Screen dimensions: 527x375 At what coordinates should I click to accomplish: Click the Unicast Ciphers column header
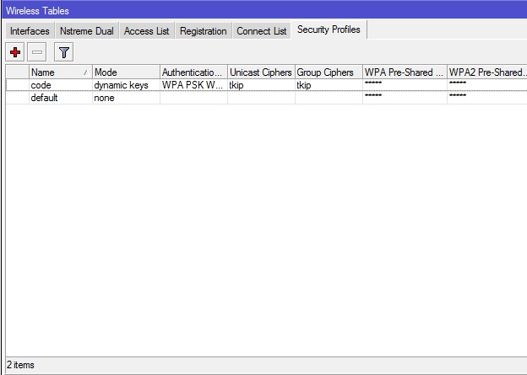tap(261, 72)
